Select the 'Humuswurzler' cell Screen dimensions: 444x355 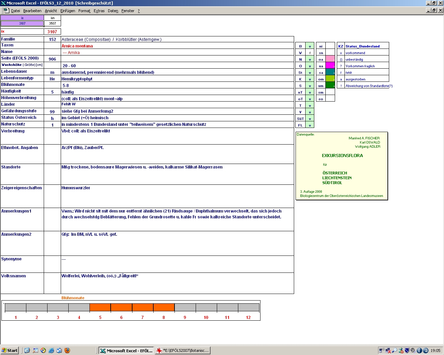click(177, 196)
